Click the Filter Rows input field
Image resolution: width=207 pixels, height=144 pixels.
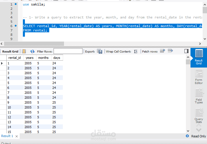point(68,51)
